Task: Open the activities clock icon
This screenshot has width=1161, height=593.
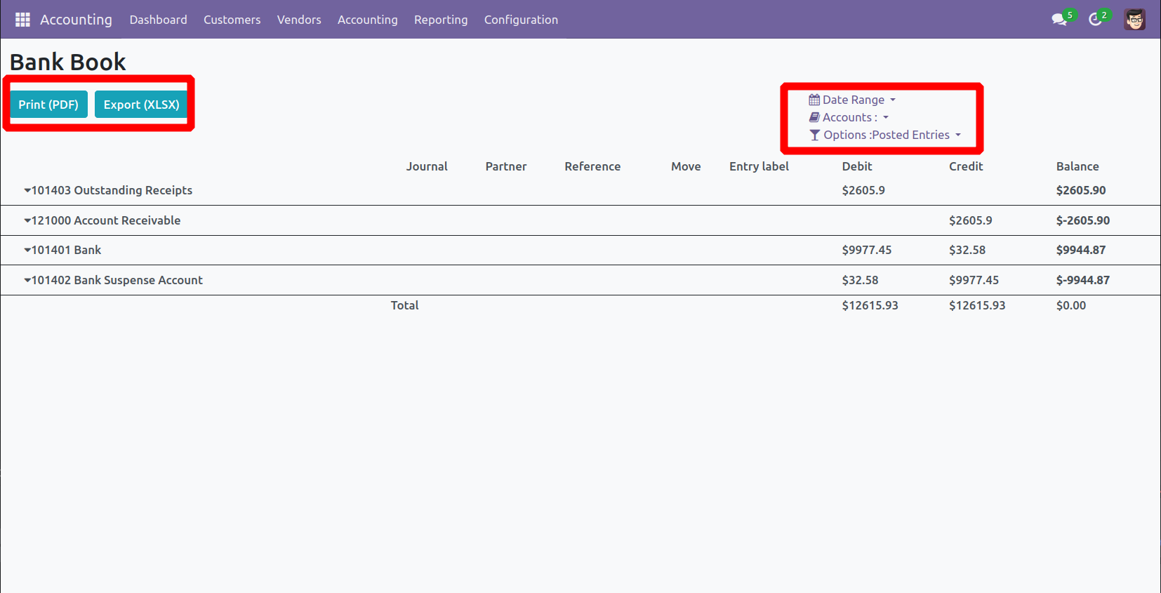Action: 1095,20
